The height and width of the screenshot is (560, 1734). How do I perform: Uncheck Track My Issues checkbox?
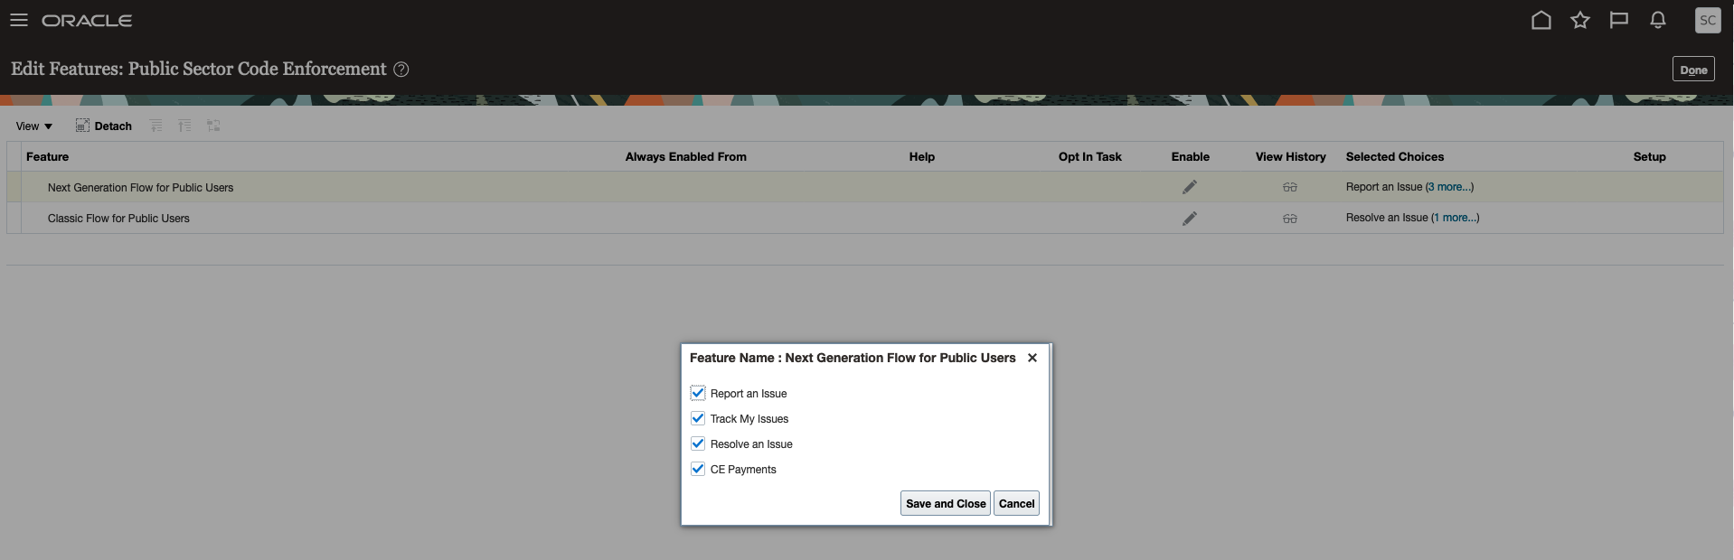pos(698,418)
